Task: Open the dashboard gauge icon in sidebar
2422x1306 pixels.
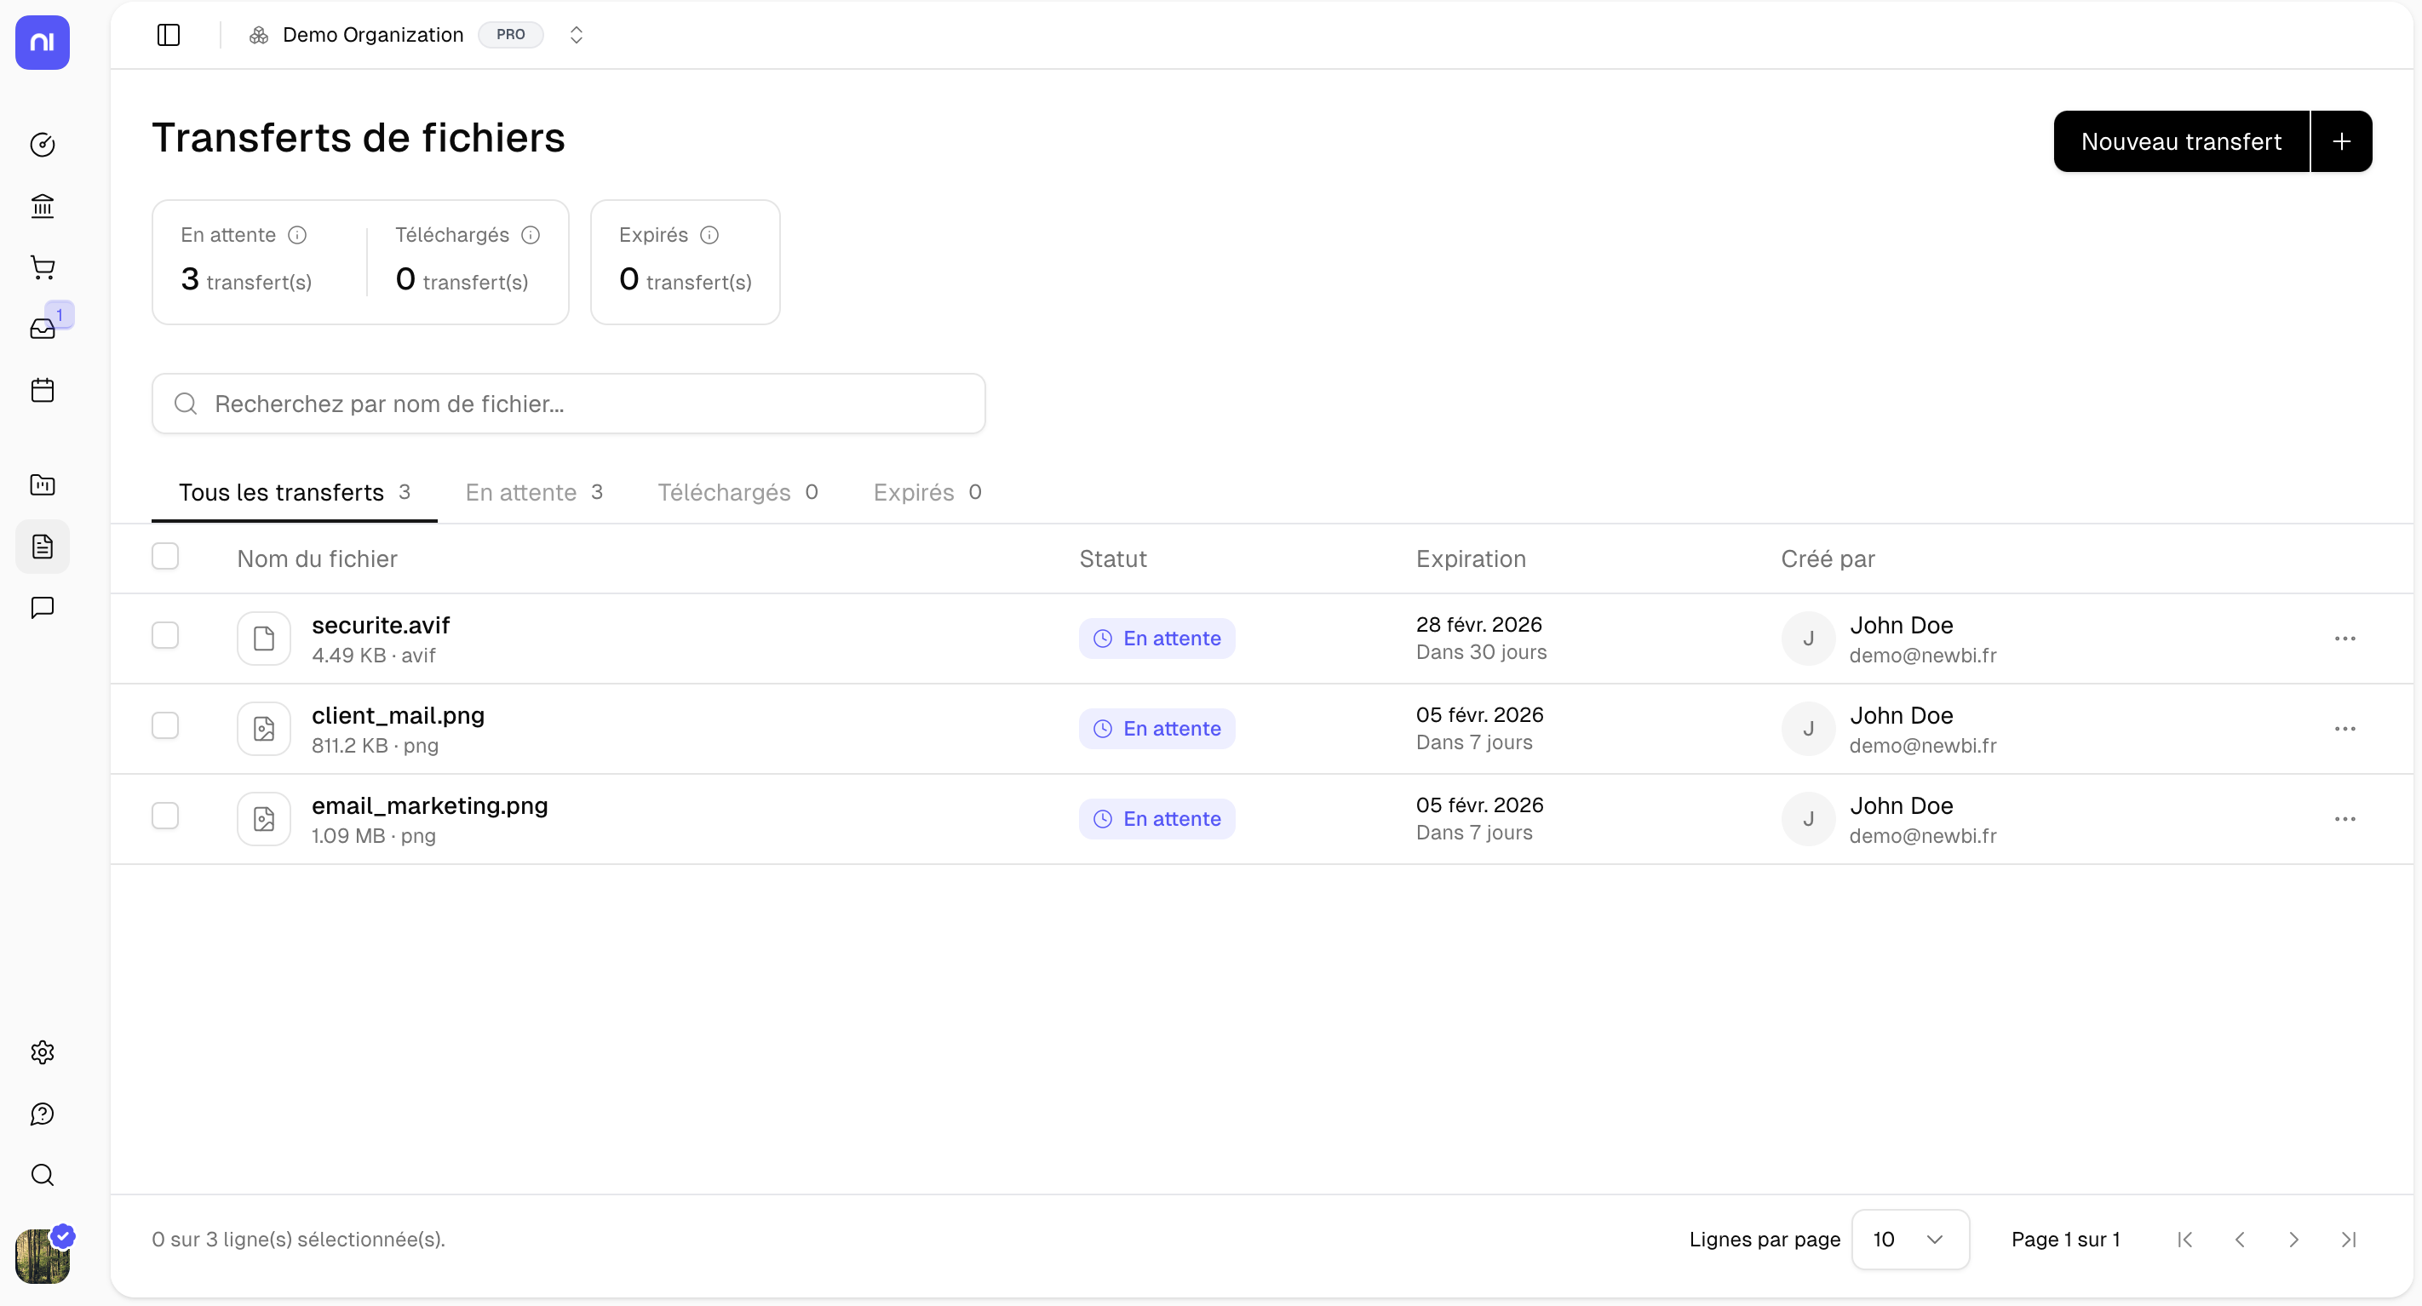Action: [43, 144]
